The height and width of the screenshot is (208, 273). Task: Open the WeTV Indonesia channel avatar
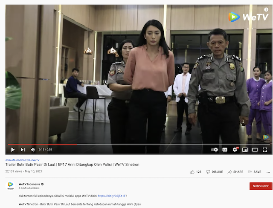tap(10, 186)
